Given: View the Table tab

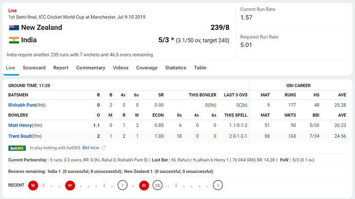Looking at the screenshot, I should (200, 68).
